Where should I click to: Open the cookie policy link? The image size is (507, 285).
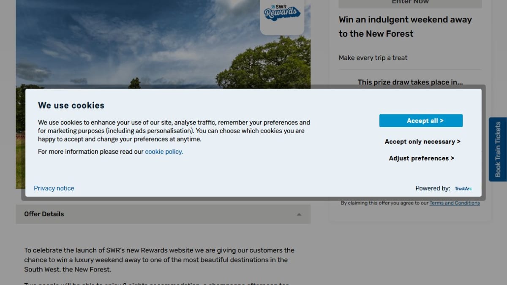tap(164, 152)
